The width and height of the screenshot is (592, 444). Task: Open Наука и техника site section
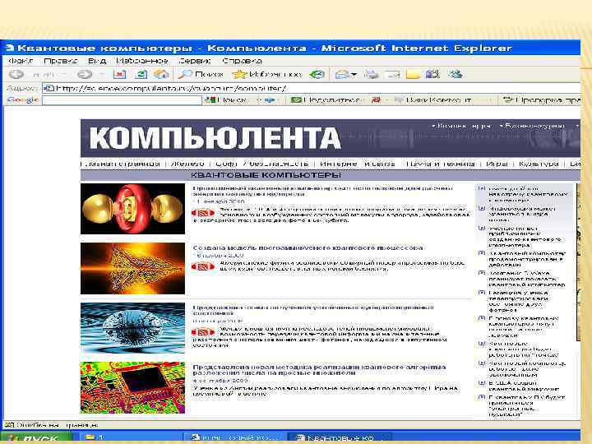pos(440,164)
